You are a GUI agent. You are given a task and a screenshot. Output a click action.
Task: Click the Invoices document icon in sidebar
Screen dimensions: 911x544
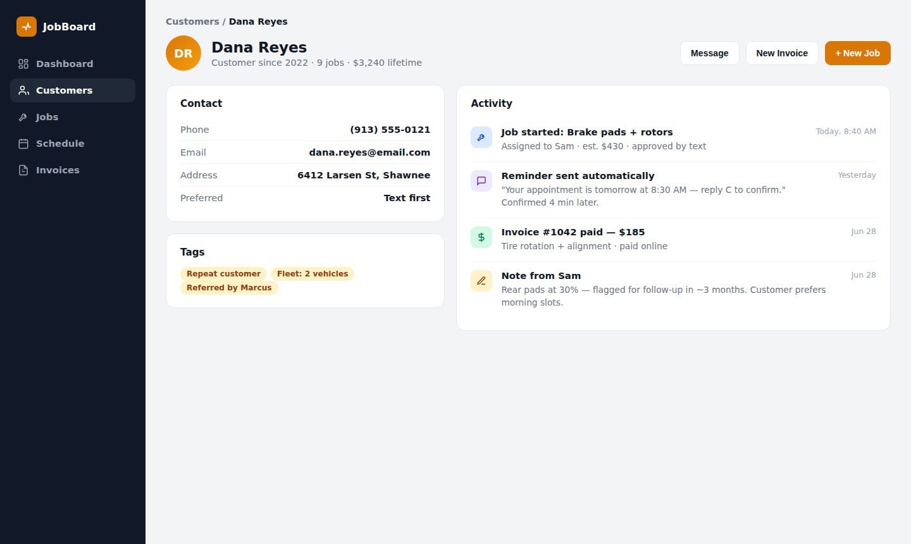[x=23, y=170]
